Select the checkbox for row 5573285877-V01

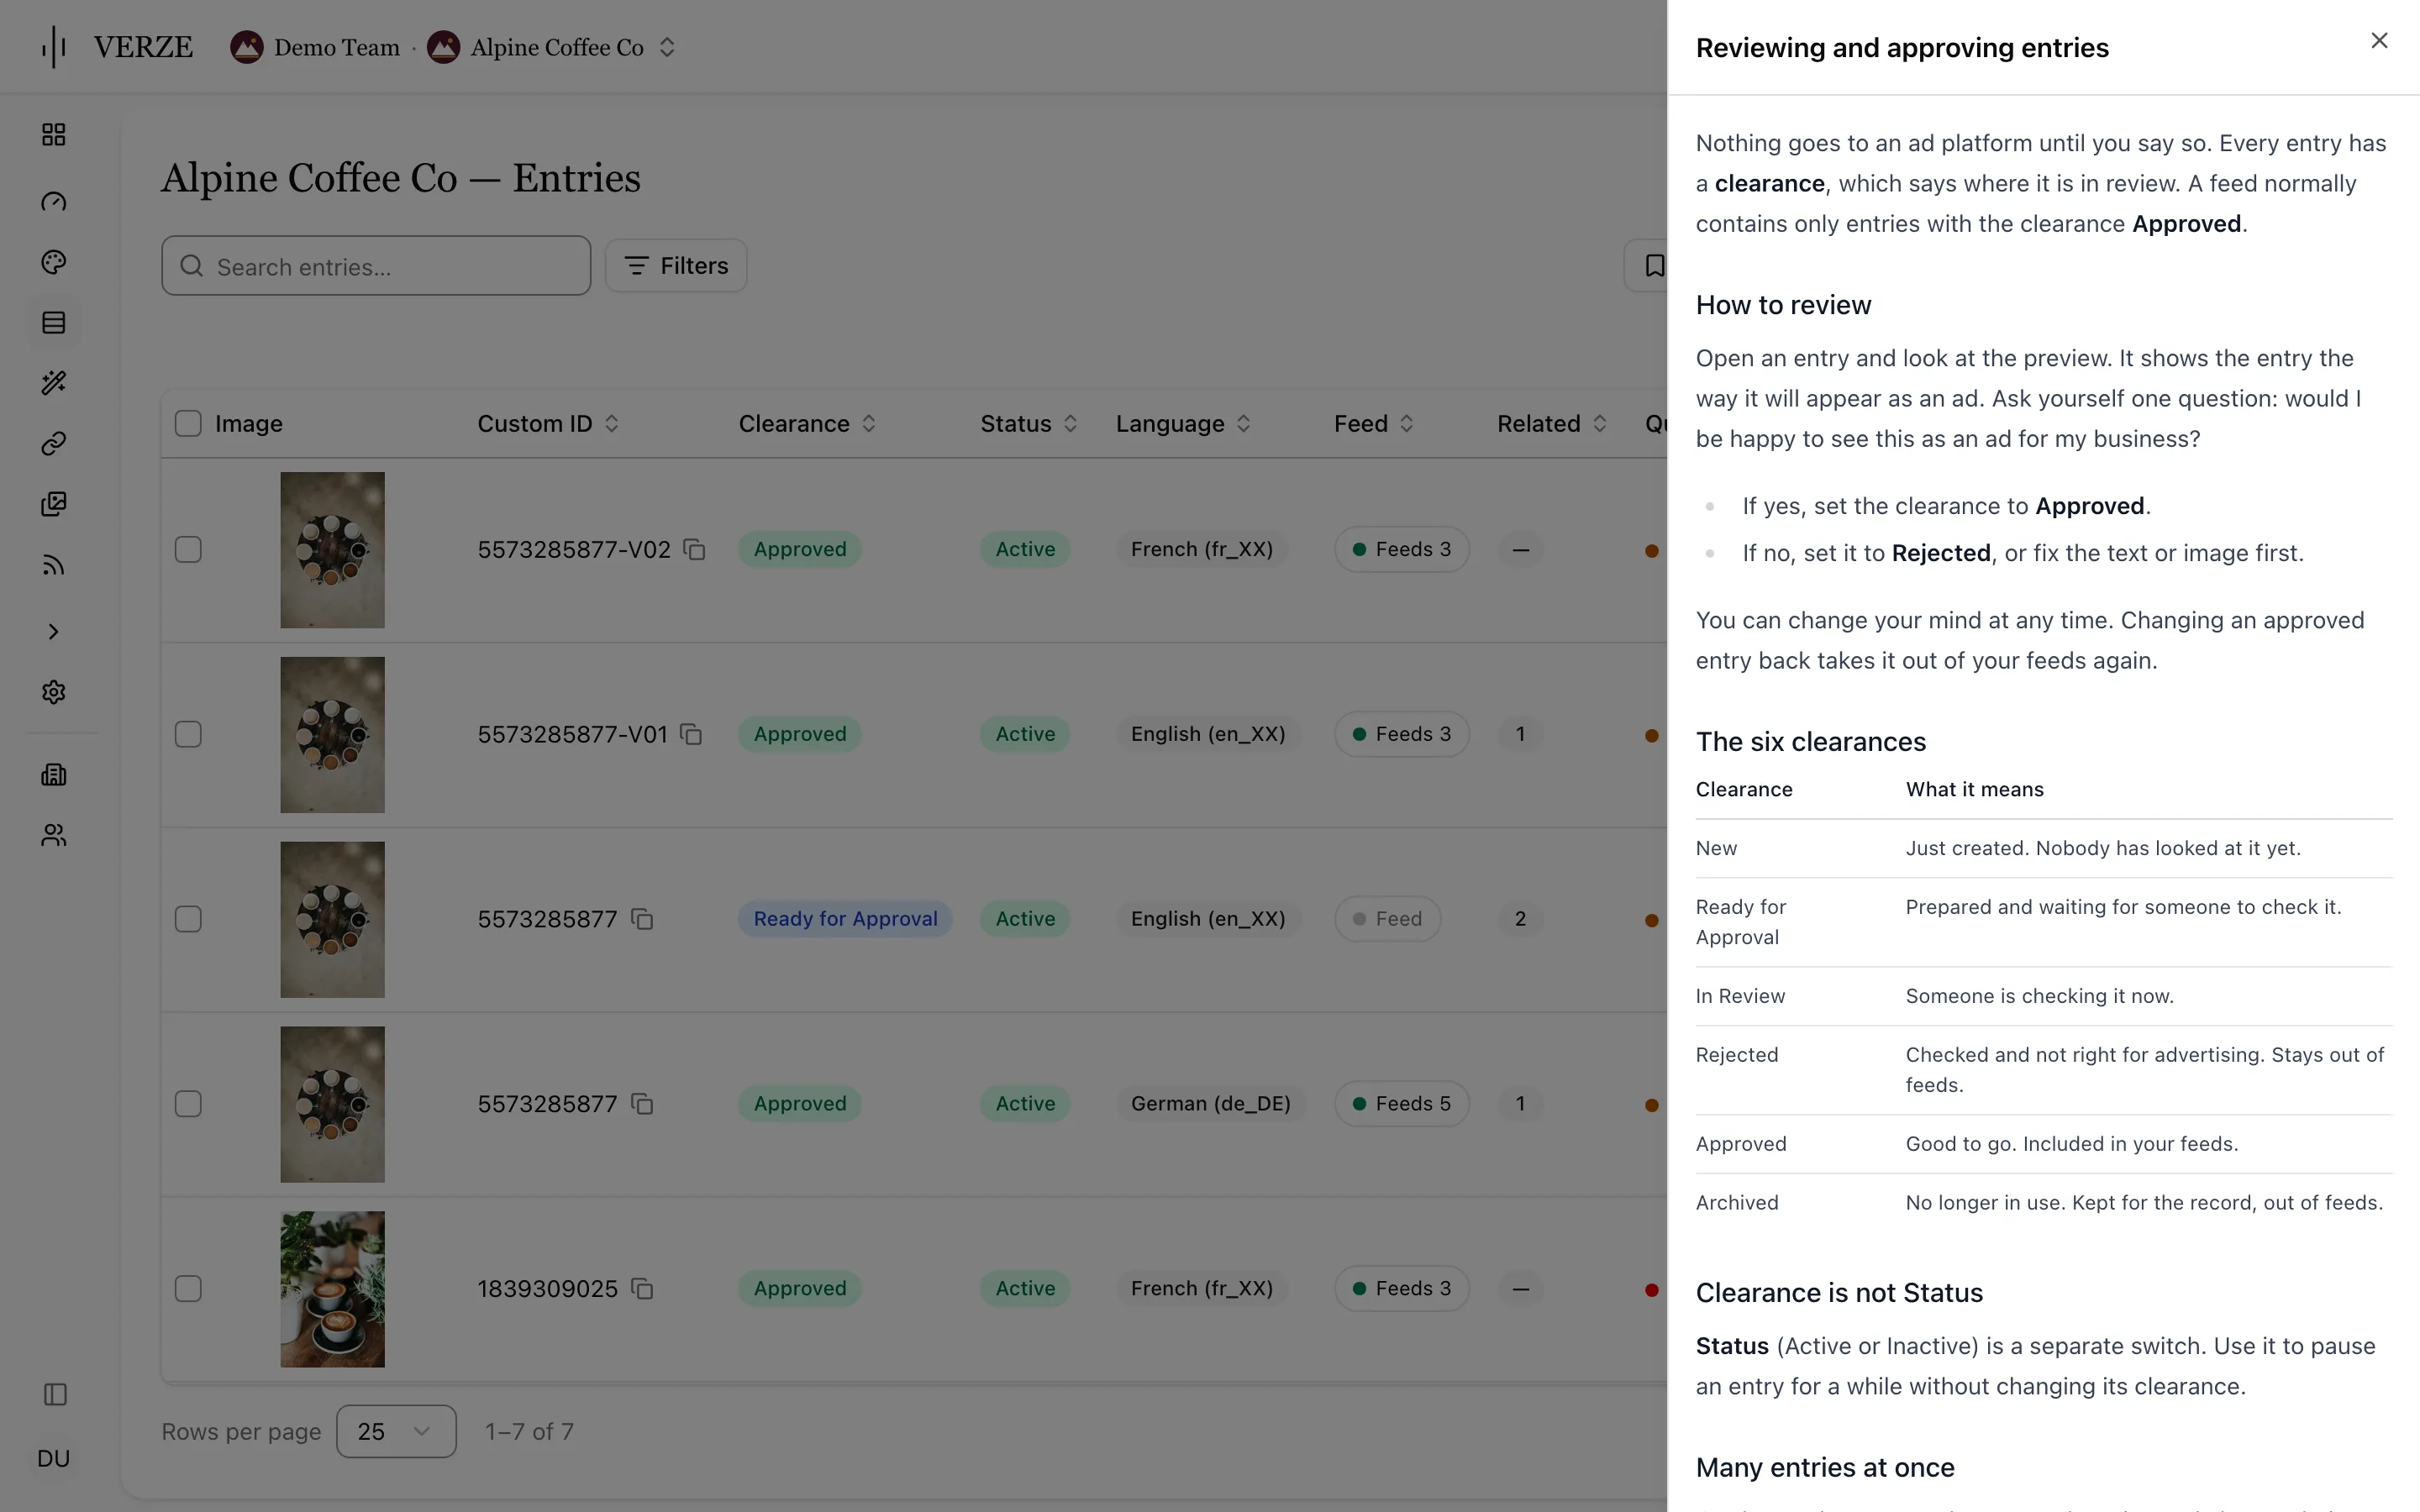tap(188, 734)
